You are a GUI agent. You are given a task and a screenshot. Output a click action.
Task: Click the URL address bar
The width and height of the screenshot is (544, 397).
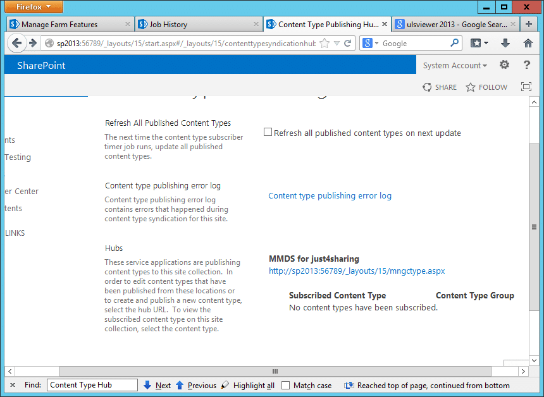(186, 44)
